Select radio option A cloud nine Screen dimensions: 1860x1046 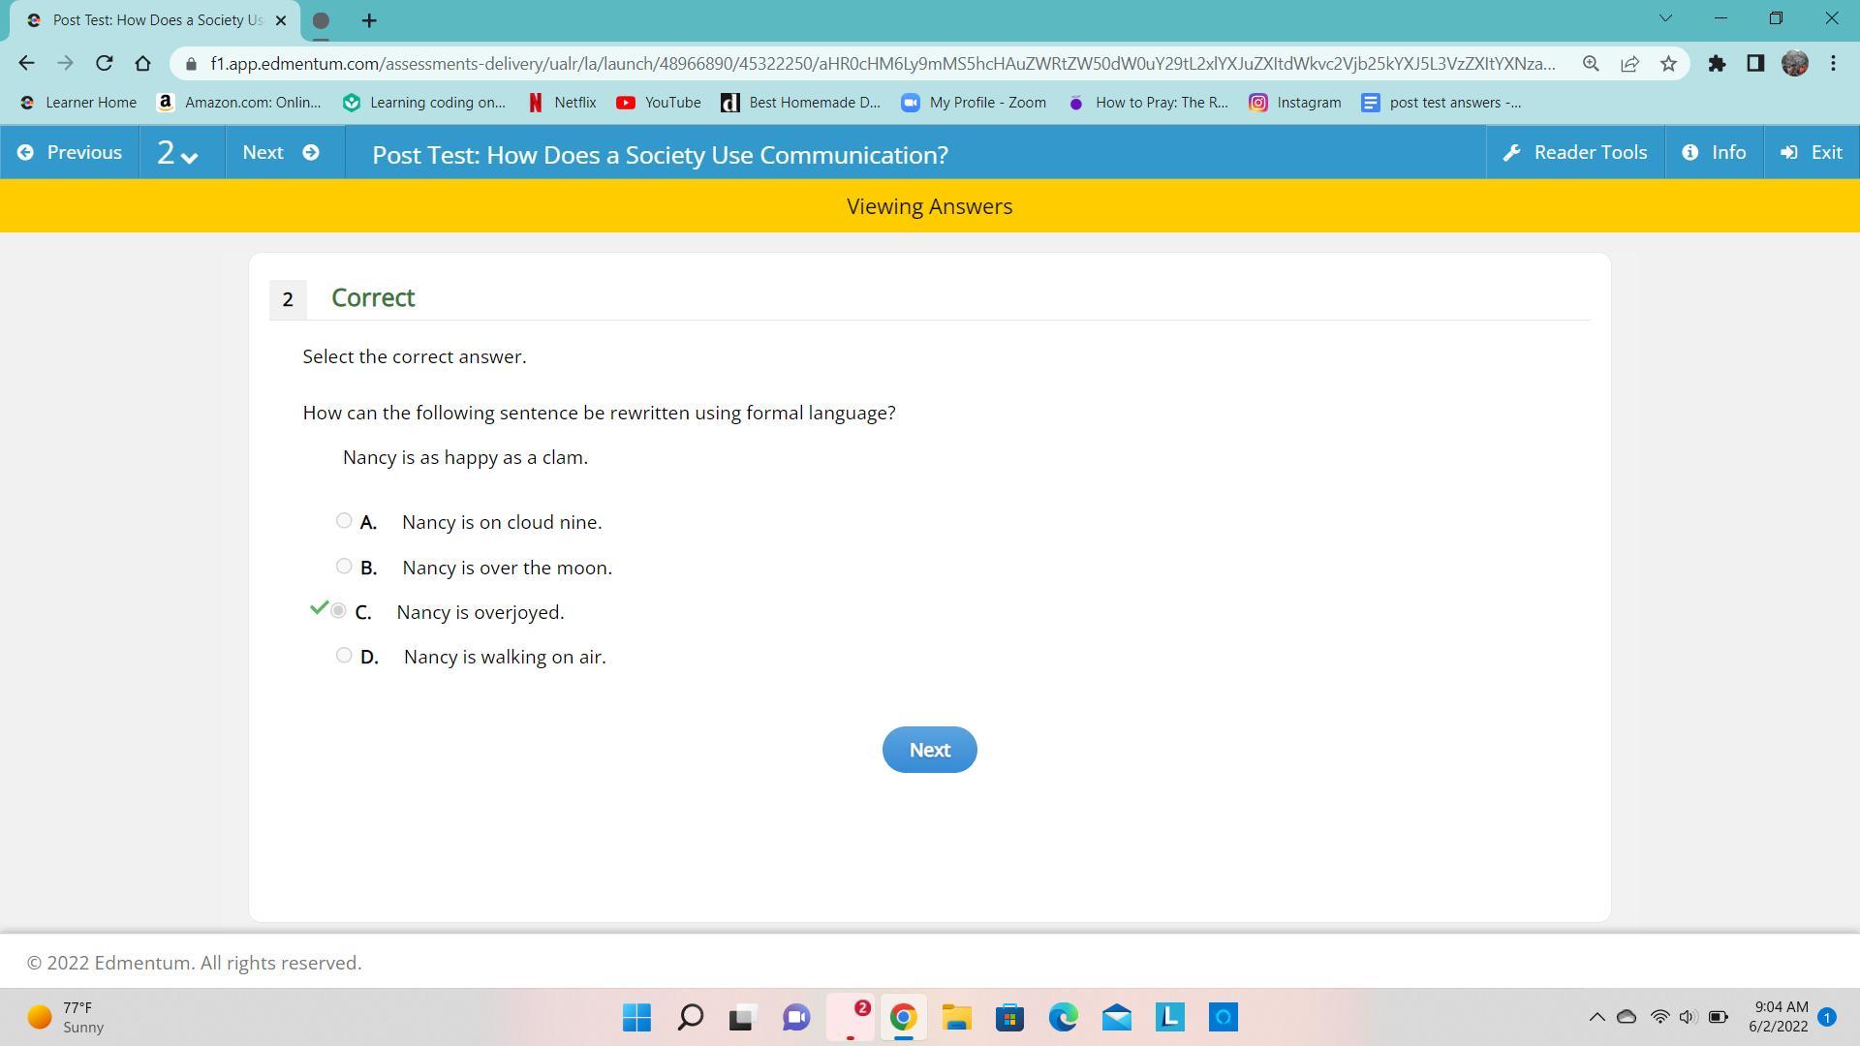click(x=344, y=521)
